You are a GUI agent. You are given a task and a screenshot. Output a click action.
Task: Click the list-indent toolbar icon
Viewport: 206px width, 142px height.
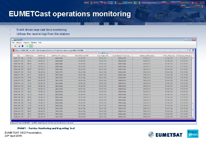point(15,46)
